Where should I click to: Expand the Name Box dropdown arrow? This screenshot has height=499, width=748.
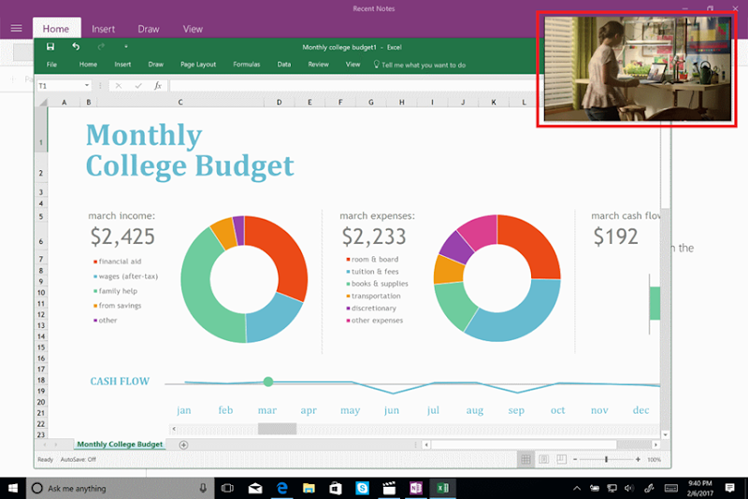pos(87,86)
